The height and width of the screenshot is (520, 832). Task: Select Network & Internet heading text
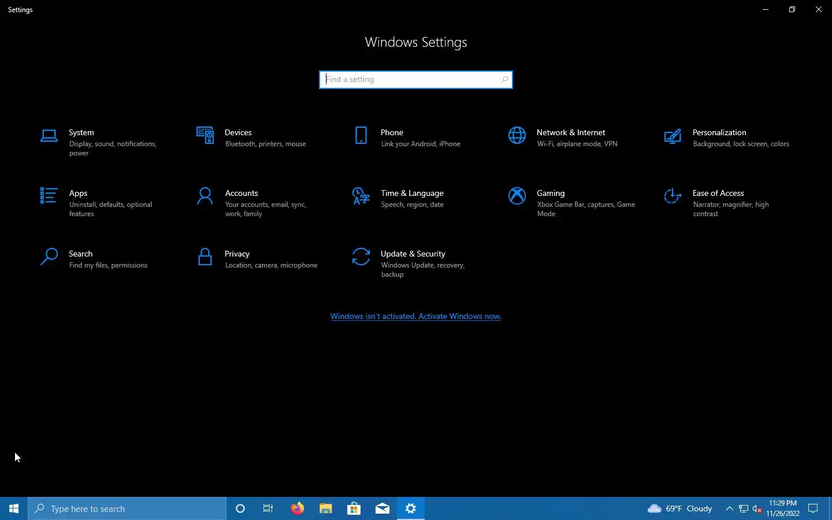[571, 132]
